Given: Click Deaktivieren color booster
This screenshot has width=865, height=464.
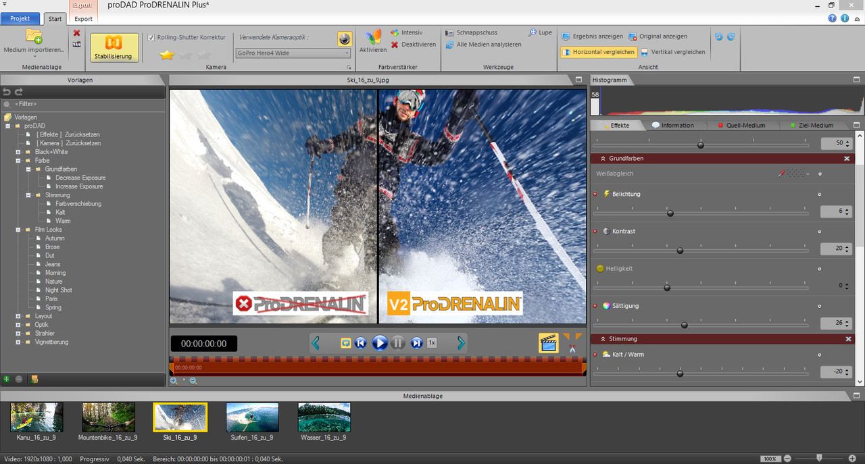Looking at the screenshot, I should [x=413, y=45].
